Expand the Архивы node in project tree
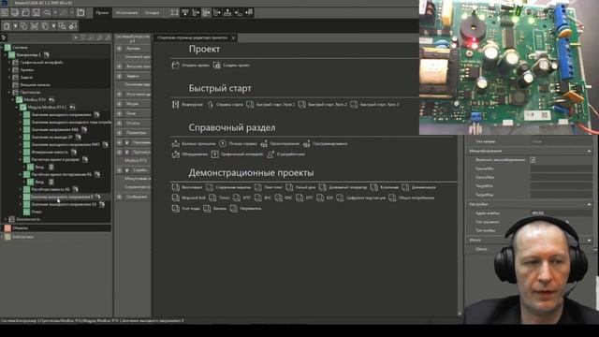This screenshot has height=337, width=599. (9, 70)
